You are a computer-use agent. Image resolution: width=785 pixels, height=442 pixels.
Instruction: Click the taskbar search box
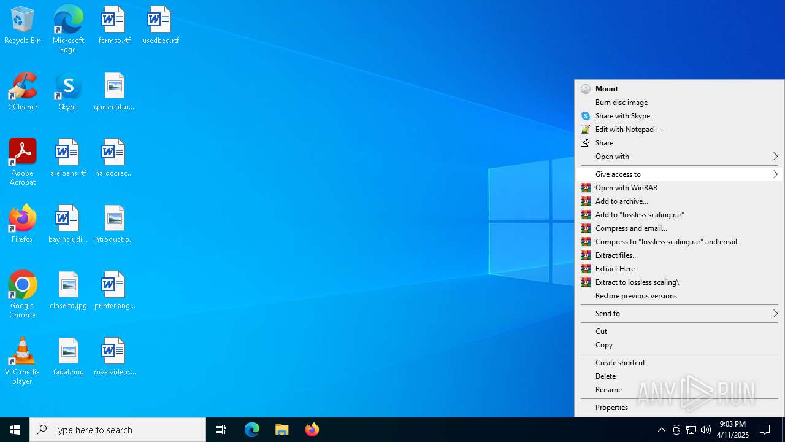click(118, 430)
